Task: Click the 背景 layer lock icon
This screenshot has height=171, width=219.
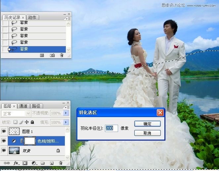Action: point(58,150)
